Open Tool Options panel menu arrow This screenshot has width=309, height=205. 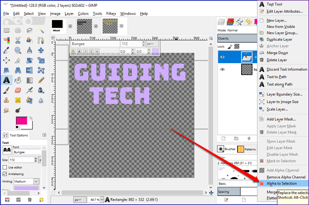[x=44, y=135]
